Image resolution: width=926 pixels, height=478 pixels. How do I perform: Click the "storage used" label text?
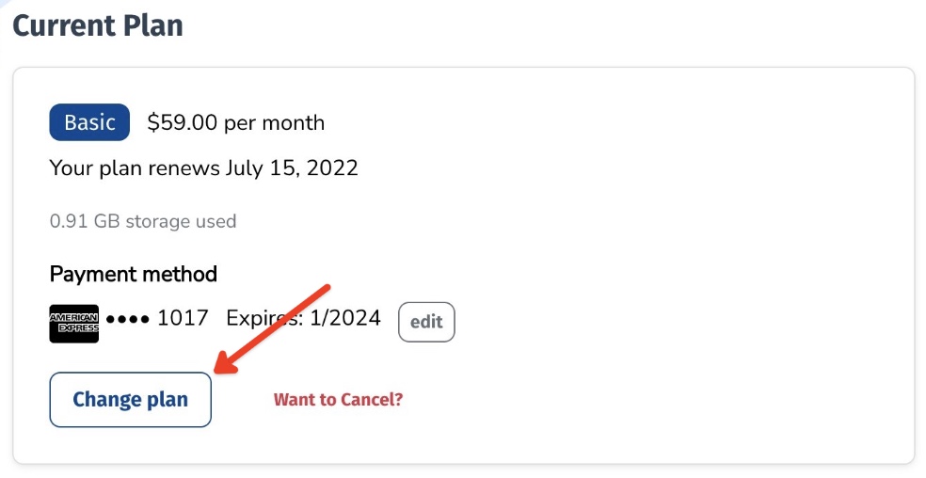coord(184,222)
